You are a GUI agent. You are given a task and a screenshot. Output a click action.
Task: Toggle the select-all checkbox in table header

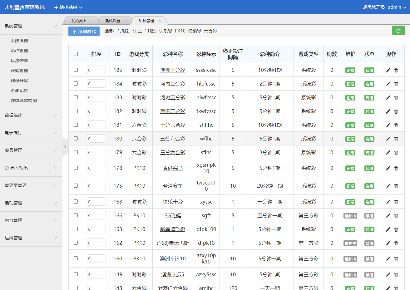click(76, 54)
